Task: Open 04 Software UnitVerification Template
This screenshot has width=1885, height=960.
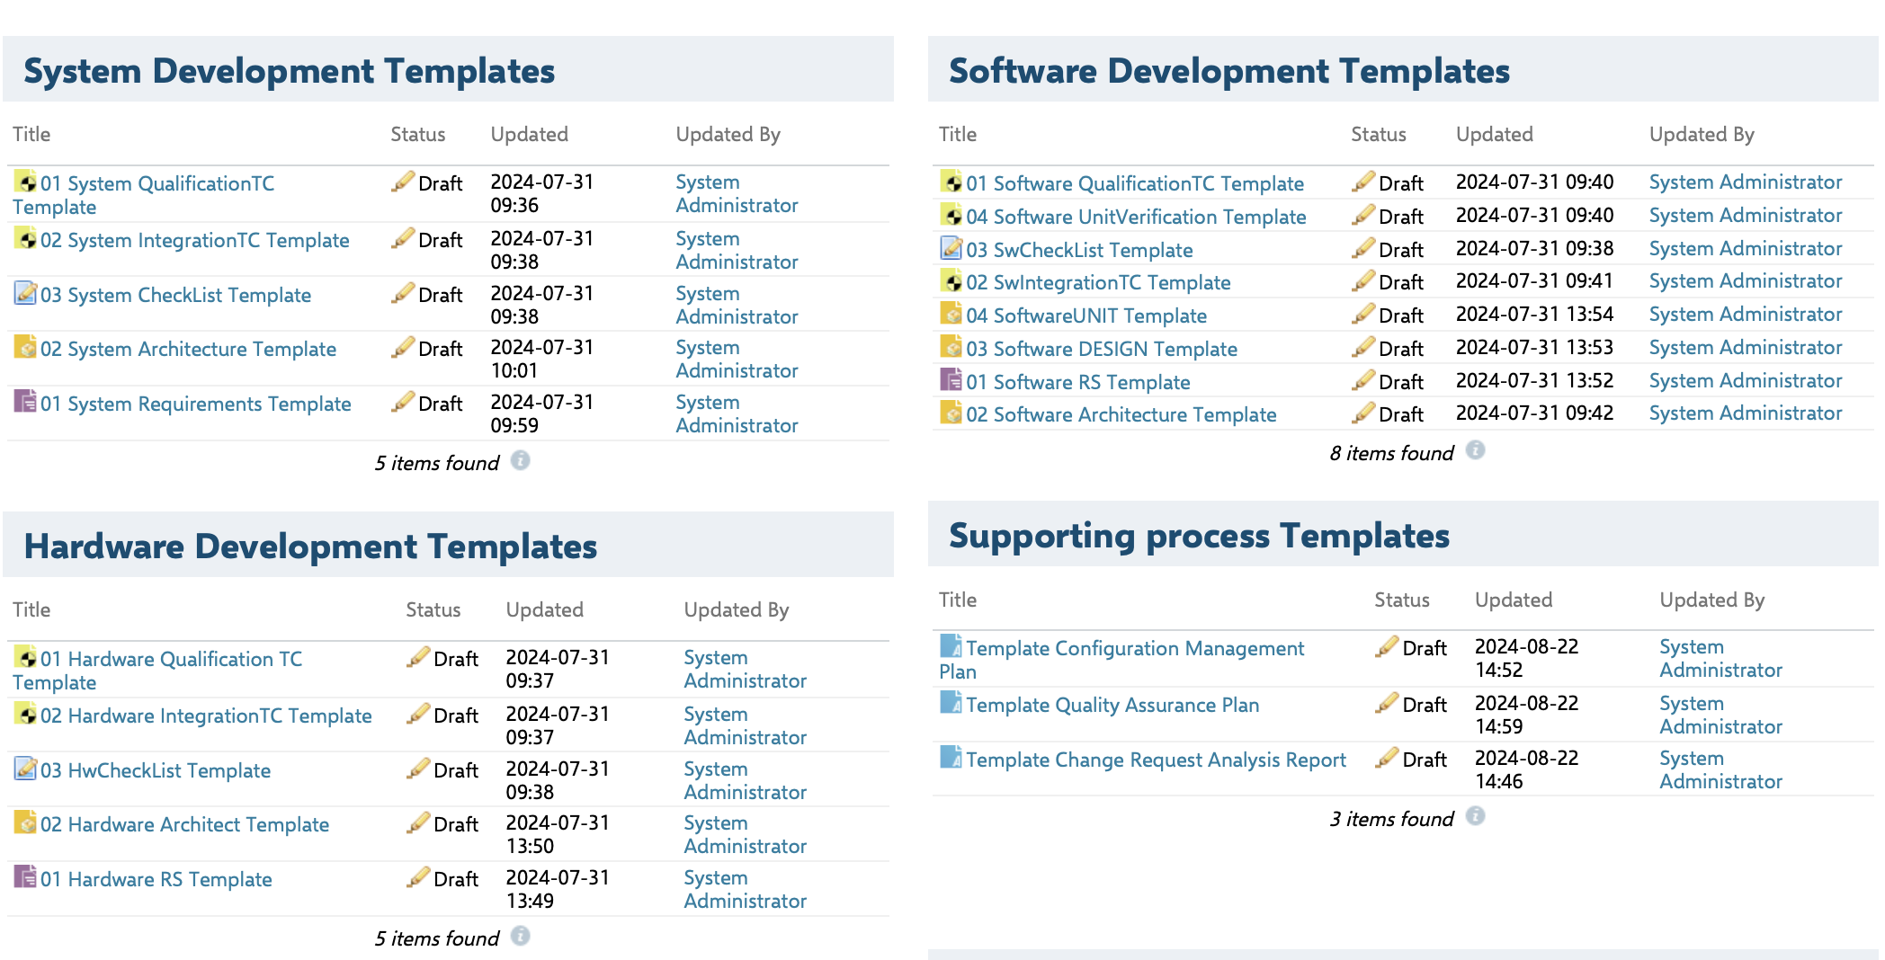Action: [x=1136, y=217]
